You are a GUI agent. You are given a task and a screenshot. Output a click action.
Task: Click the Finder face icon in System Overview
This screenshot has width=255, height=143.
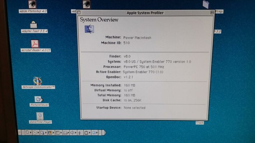coord(89,29)
